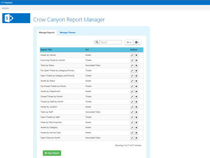Delete the Assets by Status report
Screen dimensions: 210x158
point(136,81)
